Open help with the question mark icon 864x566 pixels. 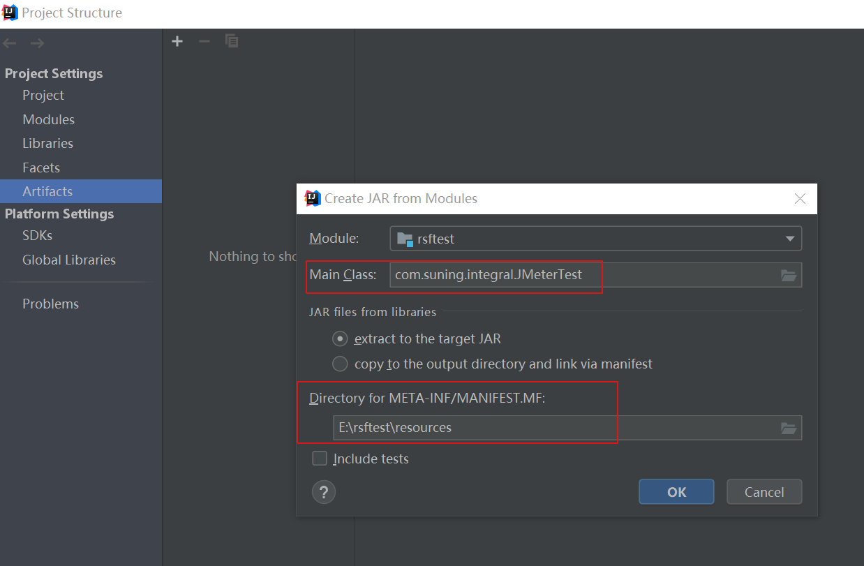(323, 492)
